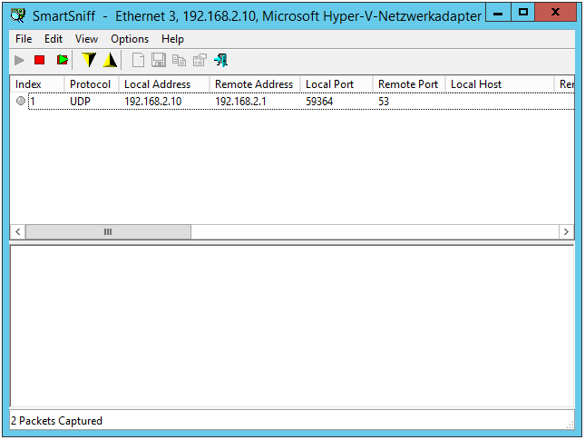Sort by the Remote Port column header
The image size is (585, 440).
(x=407, y=84)
